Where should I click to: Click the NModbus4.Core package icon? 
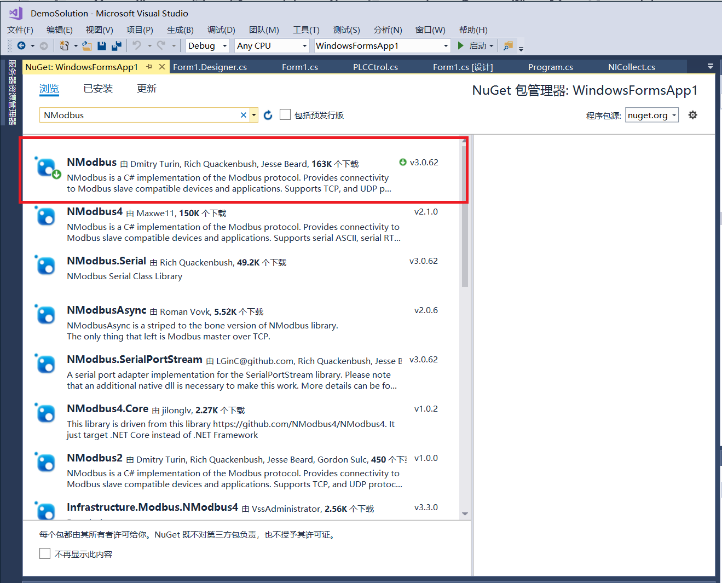click(45, 413)
